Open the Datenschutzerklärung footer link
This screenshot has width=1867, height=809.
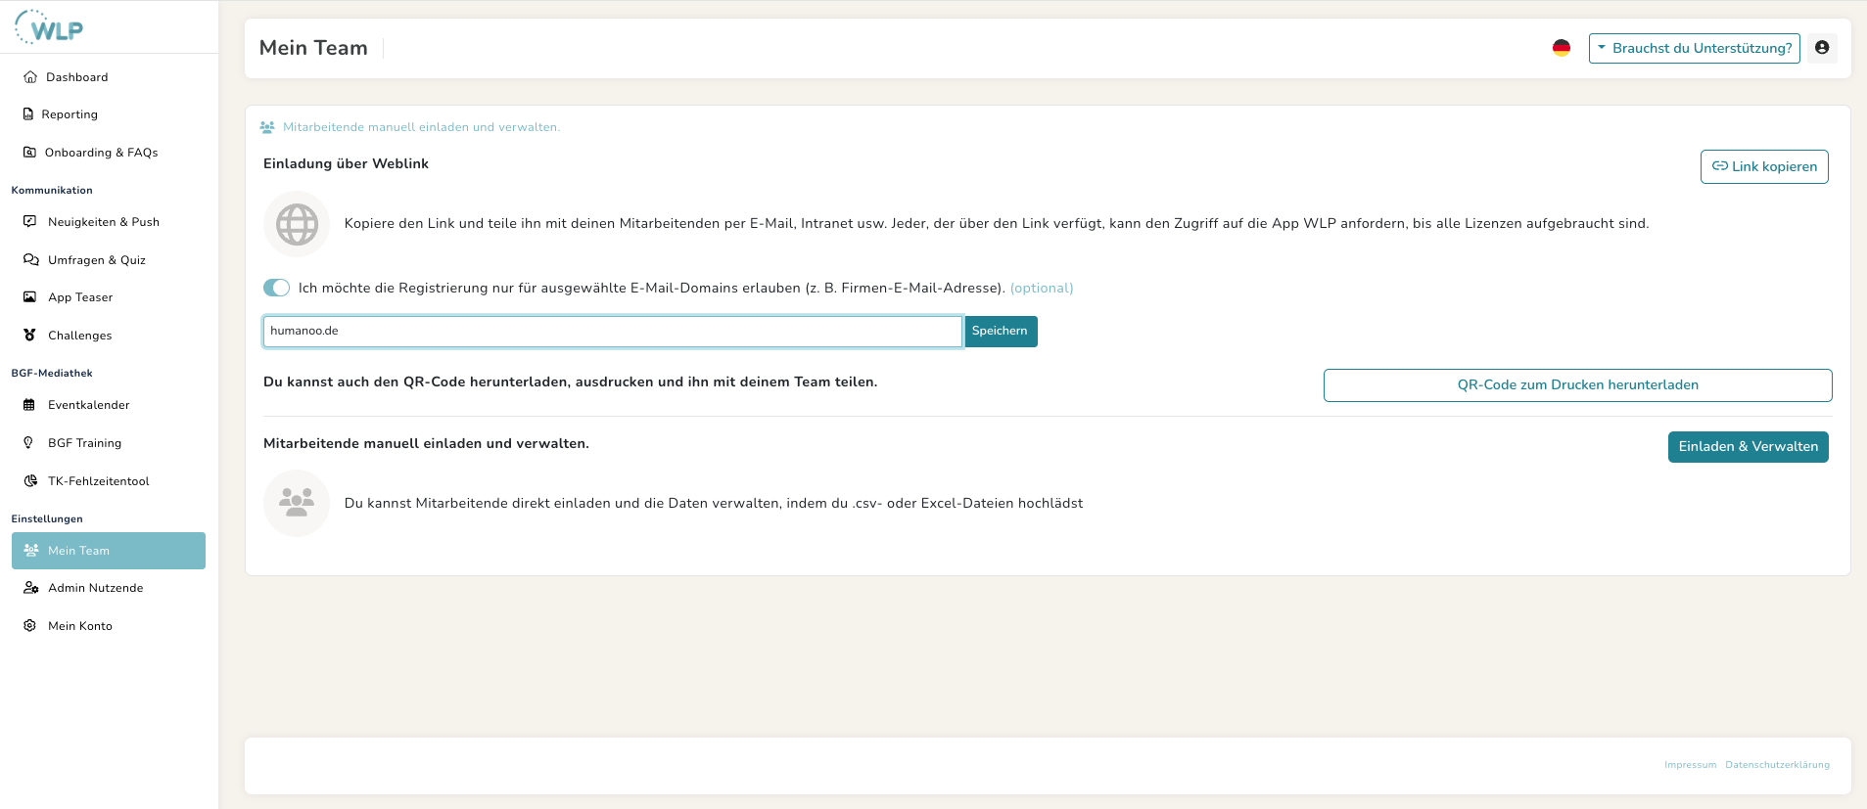(x=1777, y=765)
